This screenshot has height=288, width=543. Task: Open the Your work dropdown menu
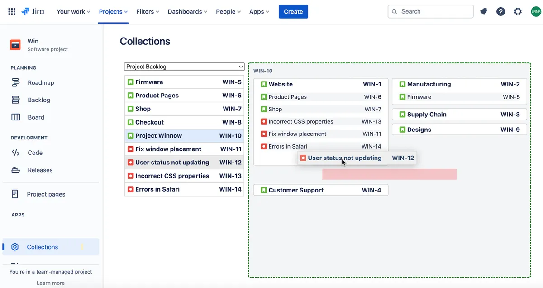(73, 11)
